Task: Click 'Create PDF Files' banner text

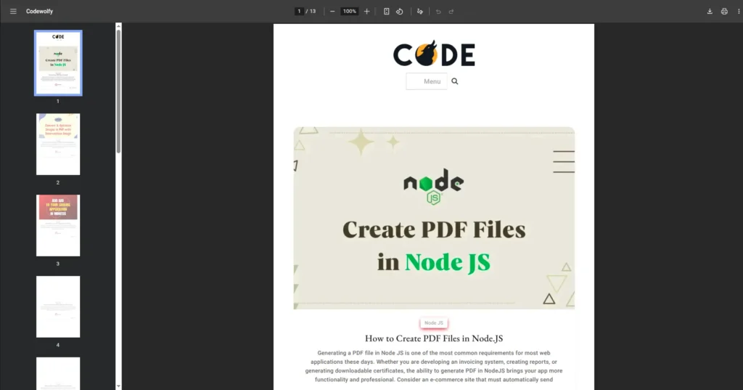Action: 434,229
